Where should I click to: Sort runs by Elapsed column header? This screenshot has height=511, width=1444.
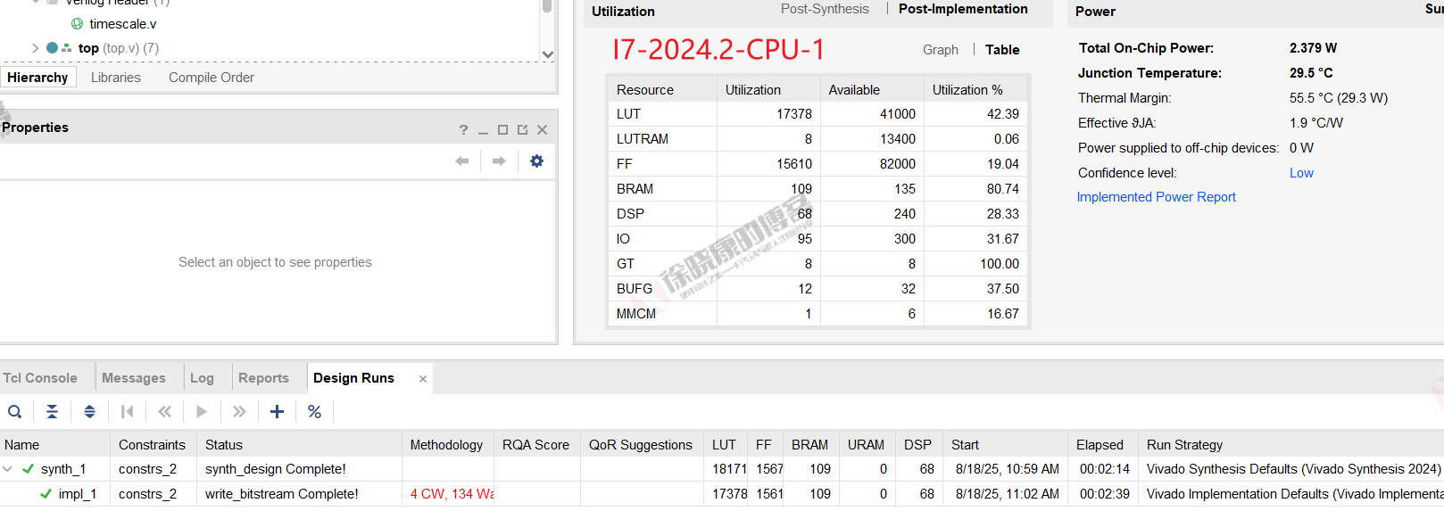[x=1103, y=445]
